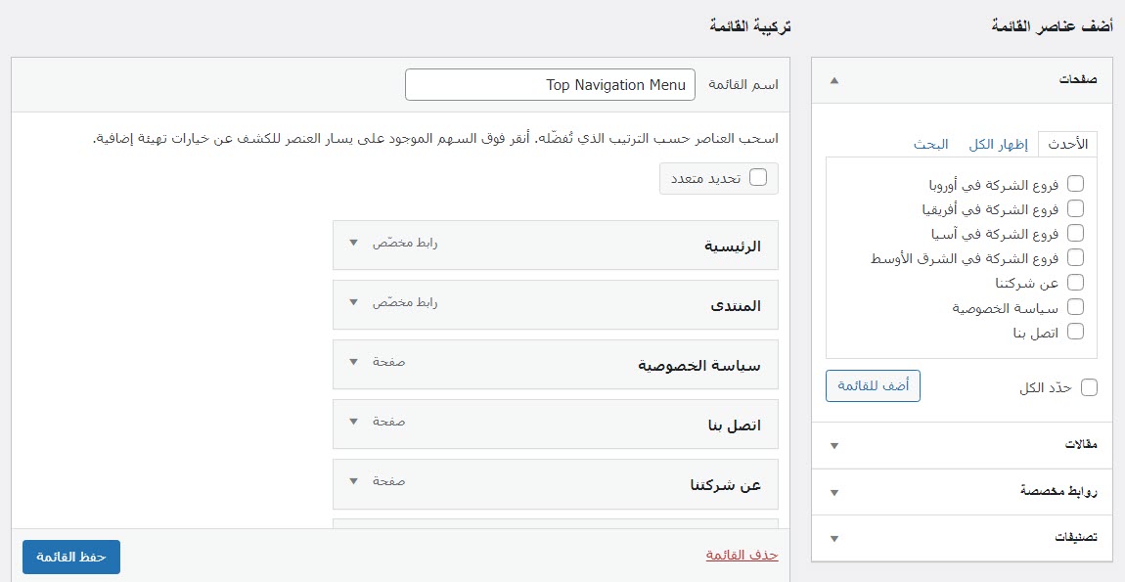Switch to the البحث tab
The image size is (1125, 582).
[x=931, y=144]
